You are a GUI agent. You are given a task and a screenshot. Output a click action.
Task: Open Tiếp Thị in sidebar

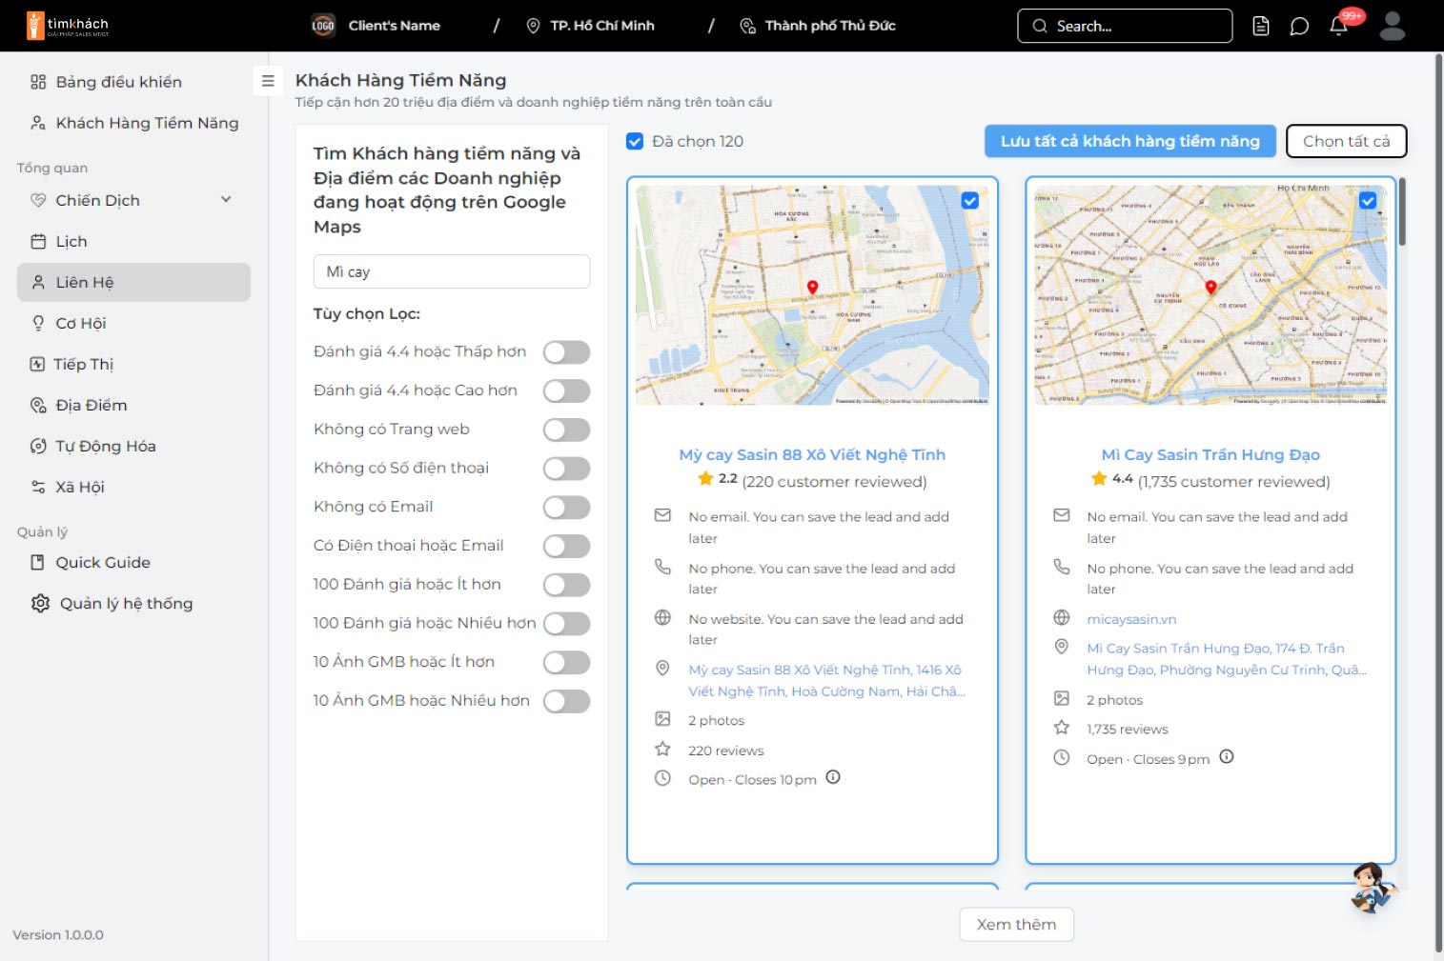(133, 364)
